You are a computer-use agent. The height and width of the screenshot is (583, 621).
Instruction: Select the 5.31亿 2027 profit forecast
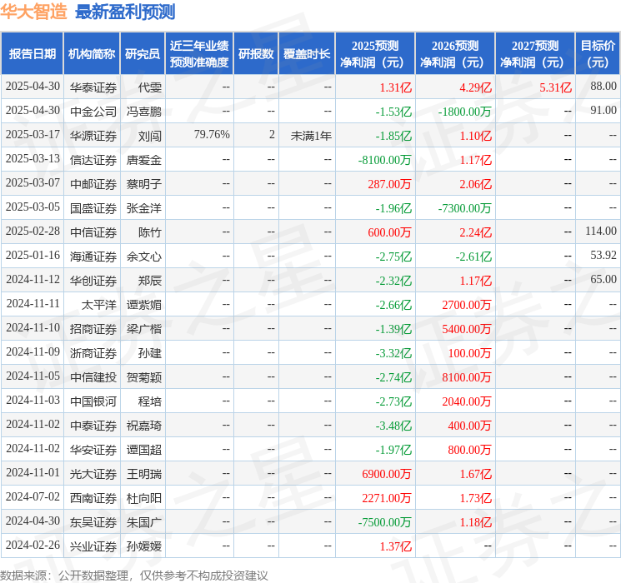tap(555, 87)
